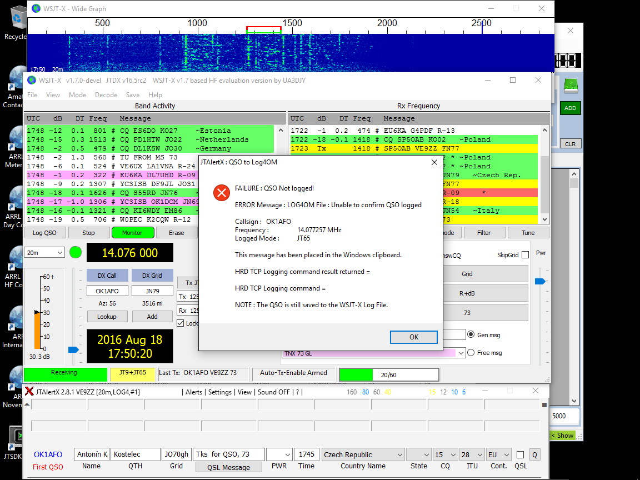Click the Wide Graph globe title icon

[36, 8]
